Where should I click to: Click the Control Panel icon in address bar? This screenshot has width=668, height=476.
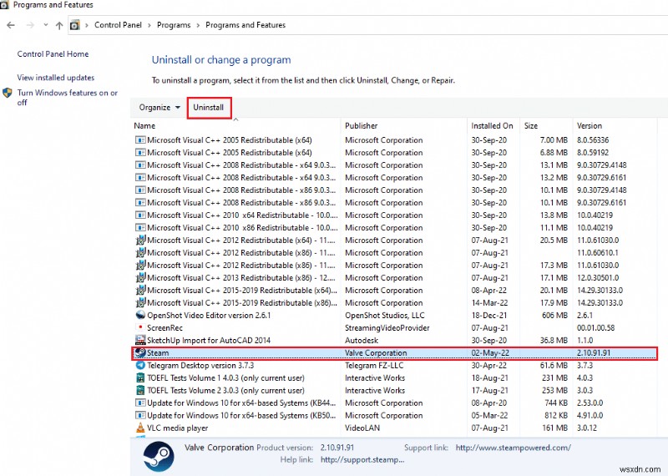[x=75, y=25]
